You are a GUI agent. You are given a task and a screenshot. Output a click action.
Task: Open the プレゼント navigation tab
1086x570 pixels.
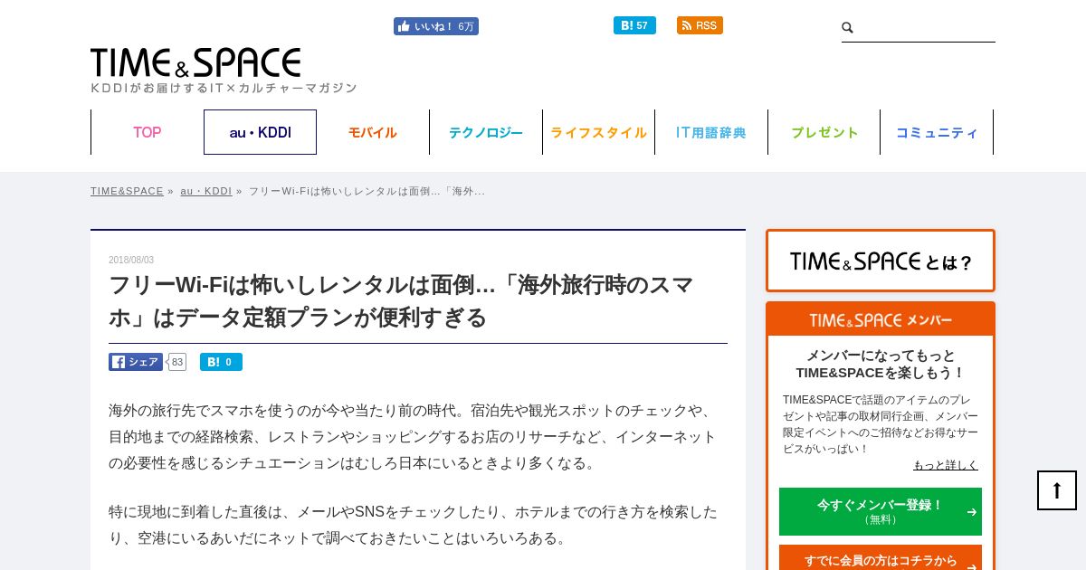point(824,132)
